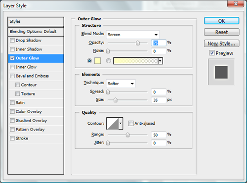Enable the Inner Glow checkbox
This screenshot has width=247, height=183.
pyautogui.click(x=12, y=67)
